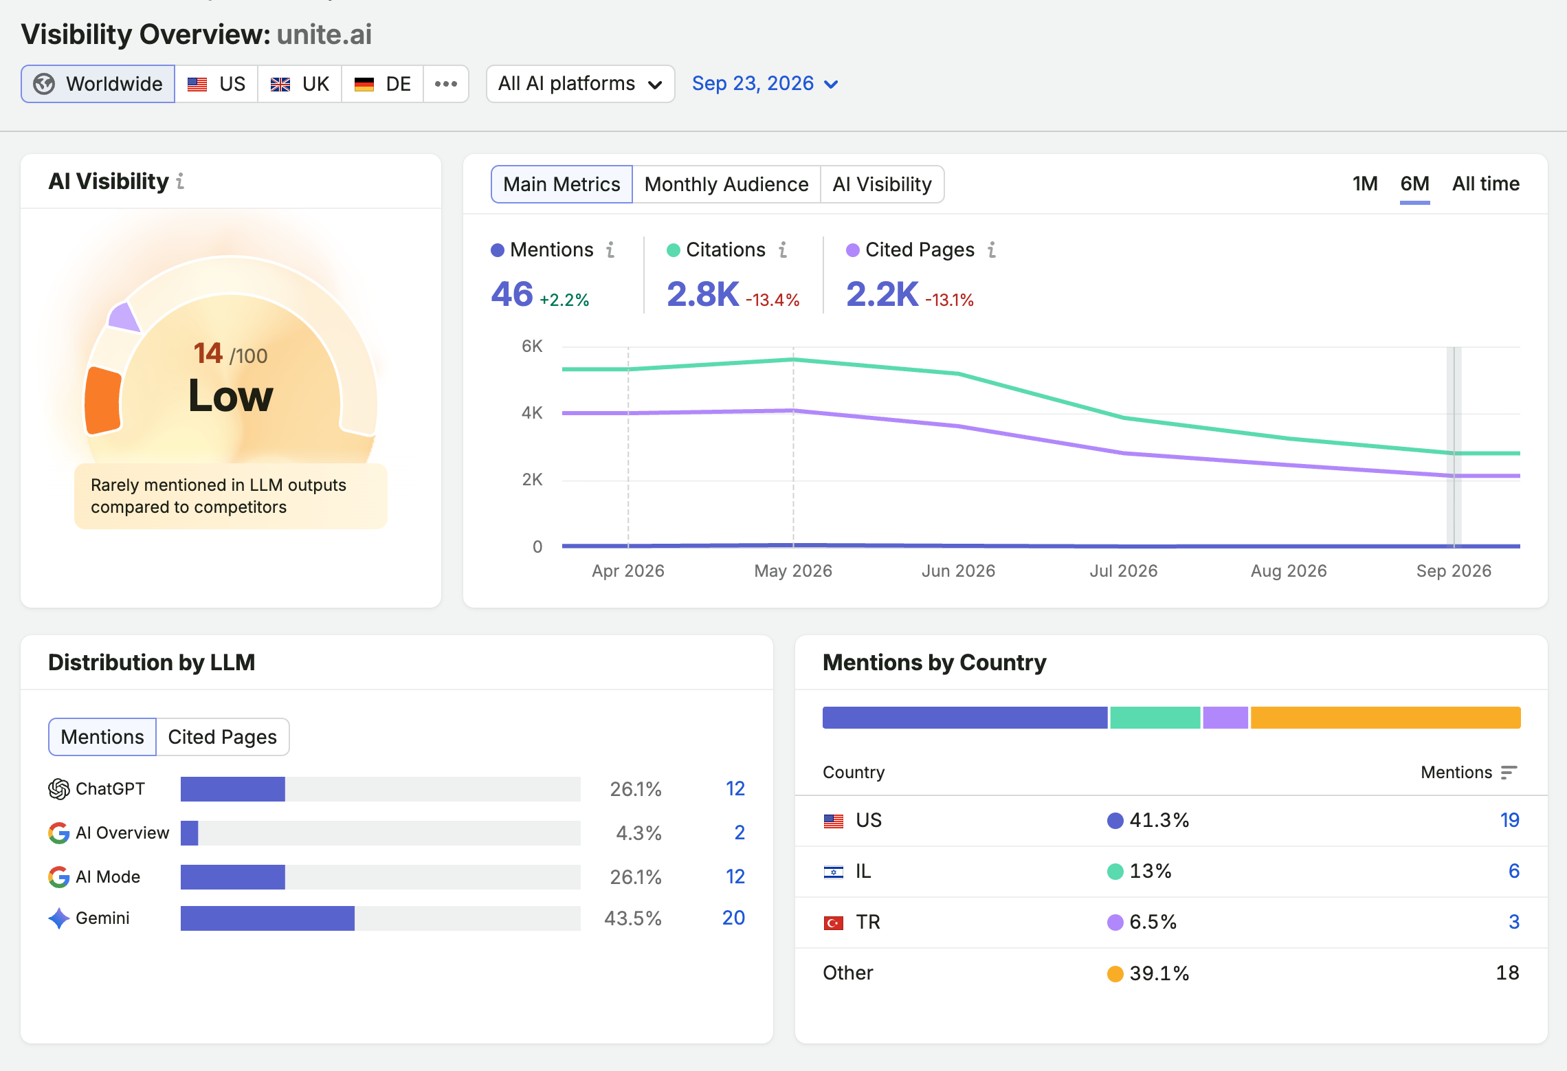Open more regions ellipsis menu
The height and width of the screenshot is (1071, 1567).
pos(446,84)
